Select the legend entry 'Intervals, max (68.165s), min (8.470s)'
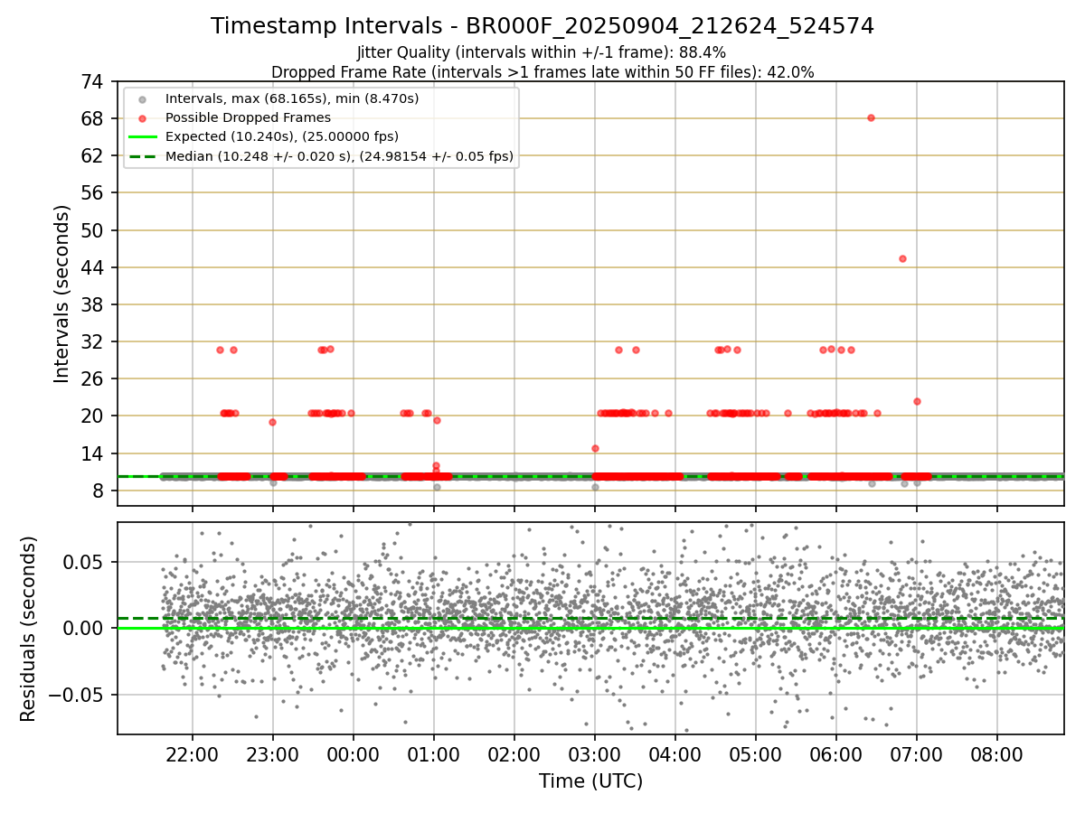The height and width of the screenshot is (813, 1085). click(292, 98)
